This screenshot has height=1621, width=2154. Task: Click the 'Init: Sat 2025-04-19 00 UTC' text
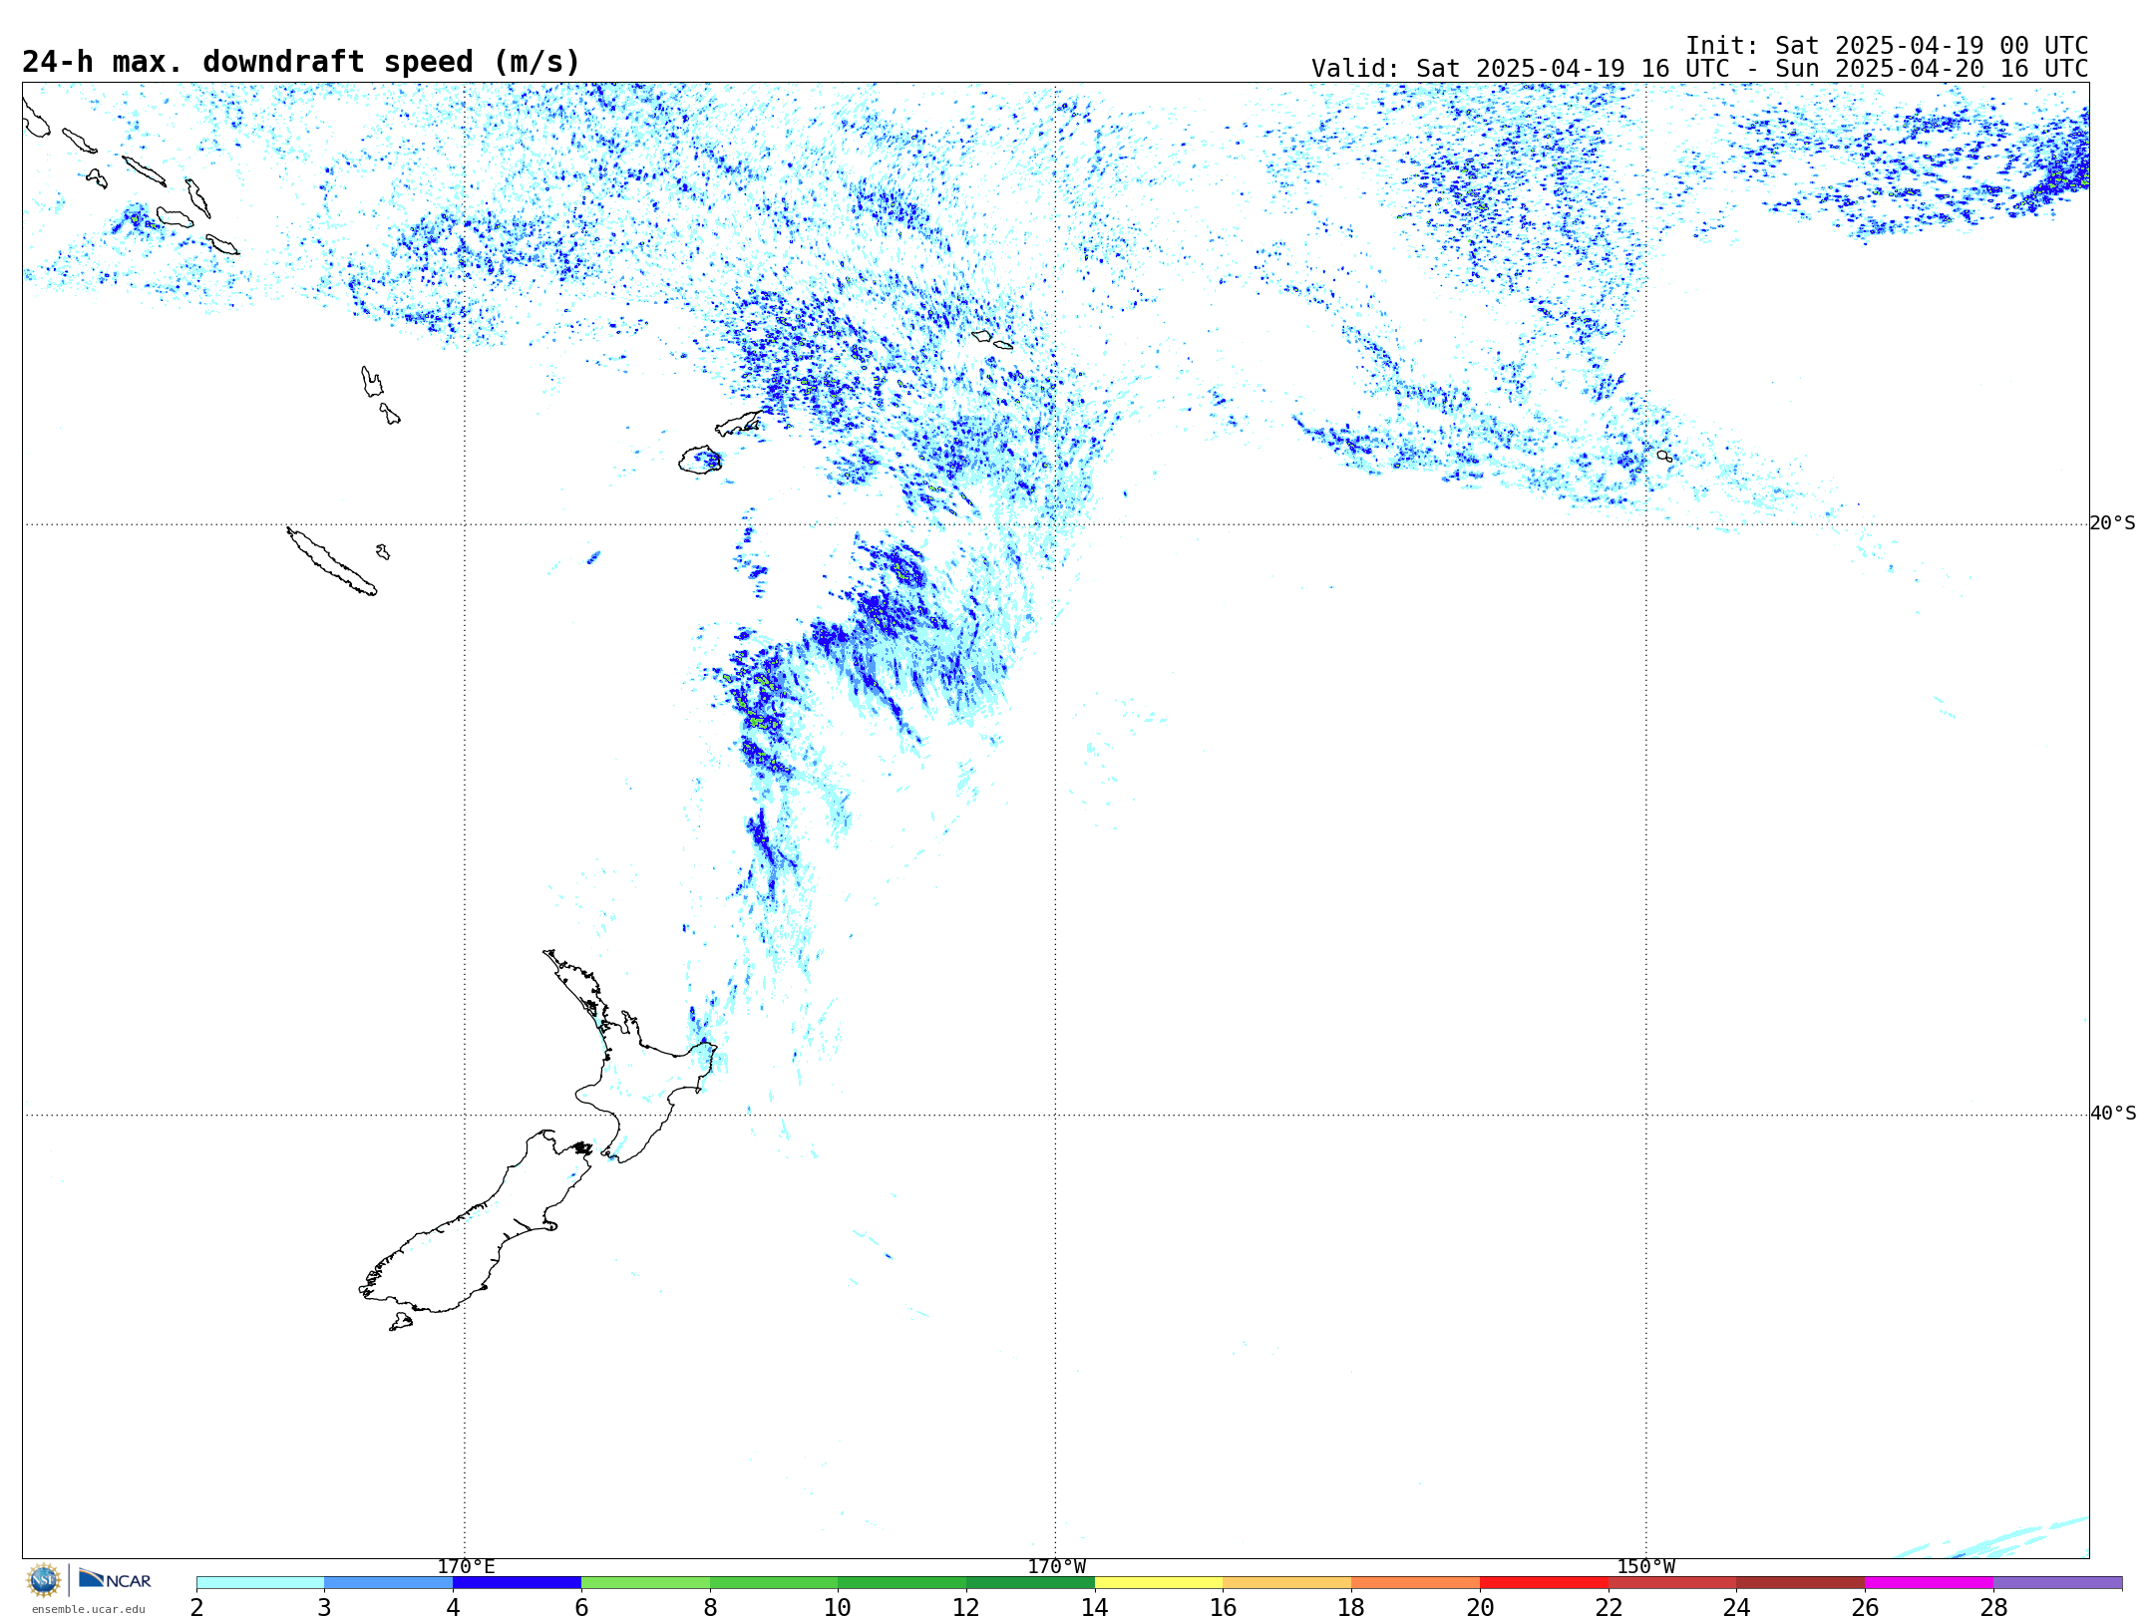[x=1887, y=46]
